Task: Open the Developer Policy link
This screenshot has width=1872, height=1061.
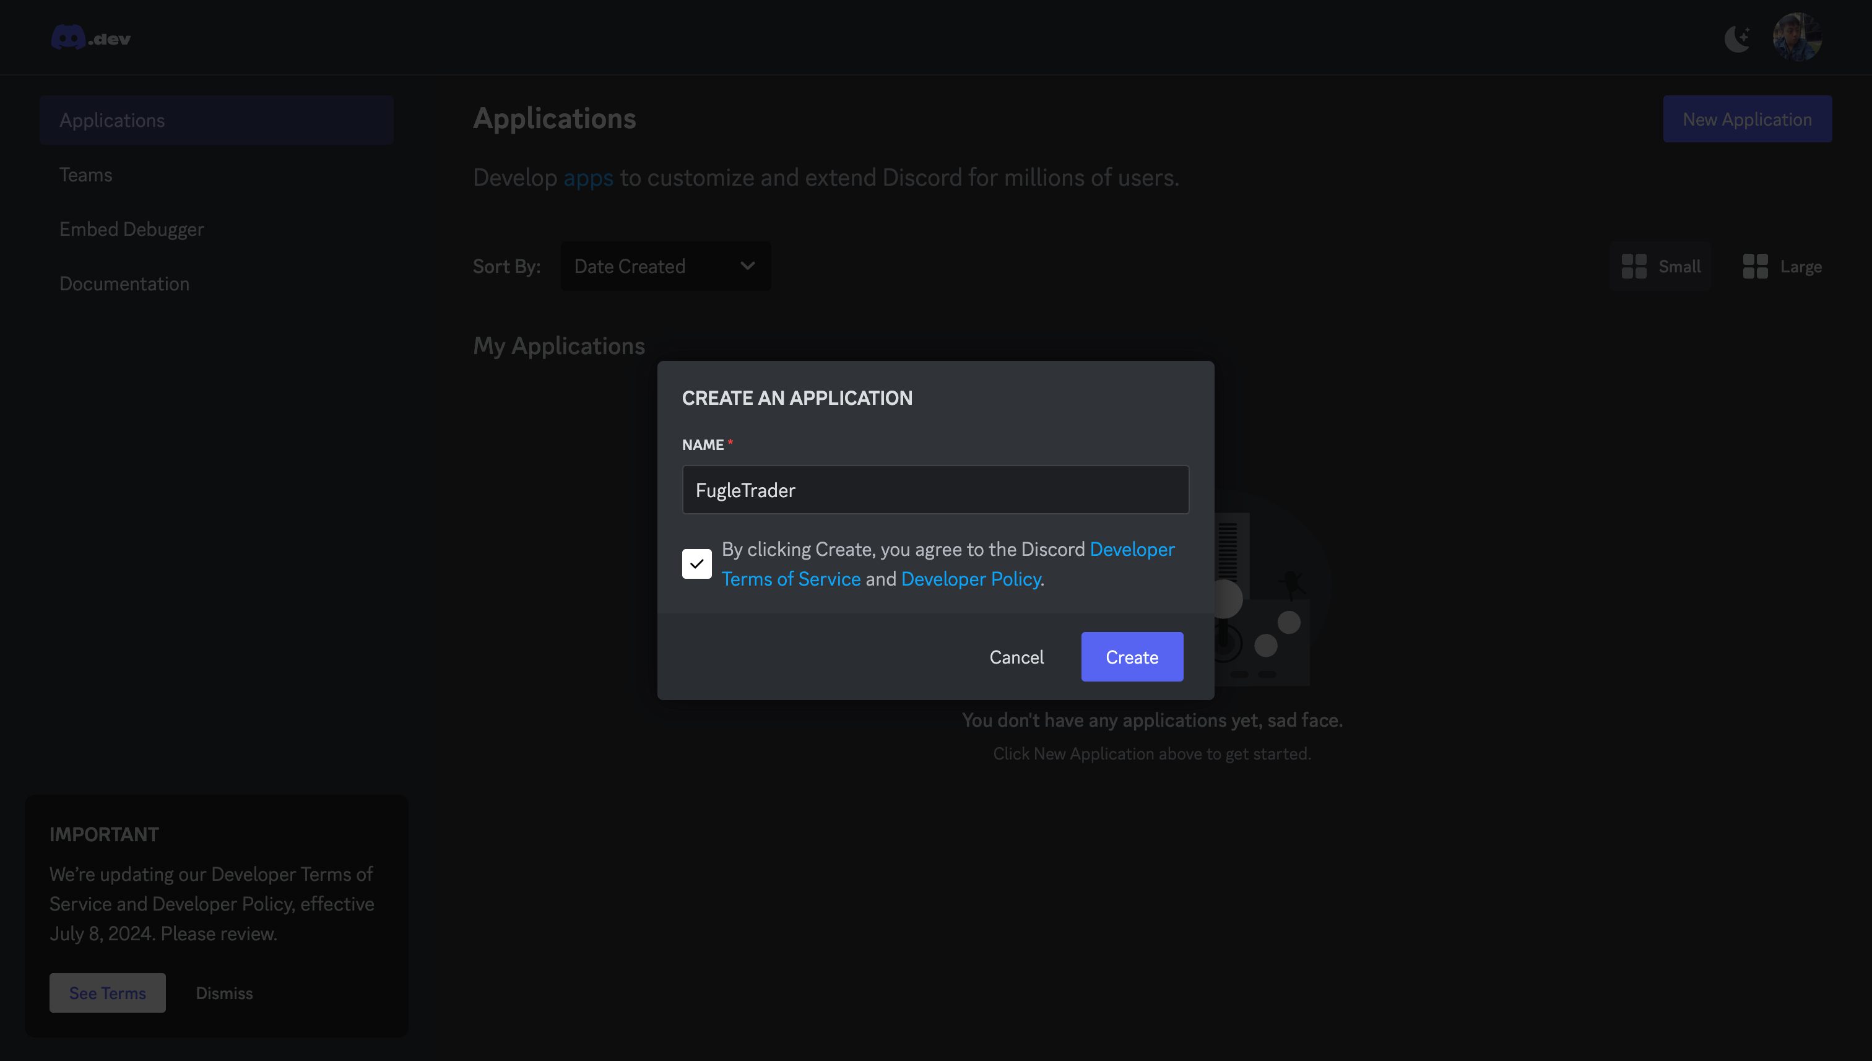Action: [971, 579]
